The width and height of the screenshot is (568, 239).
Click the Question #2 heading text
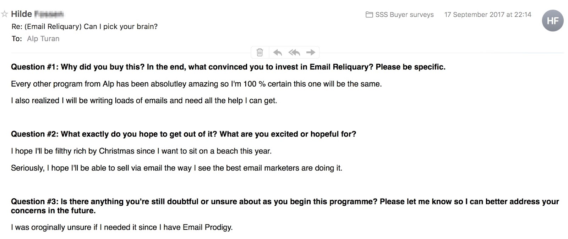184,134
